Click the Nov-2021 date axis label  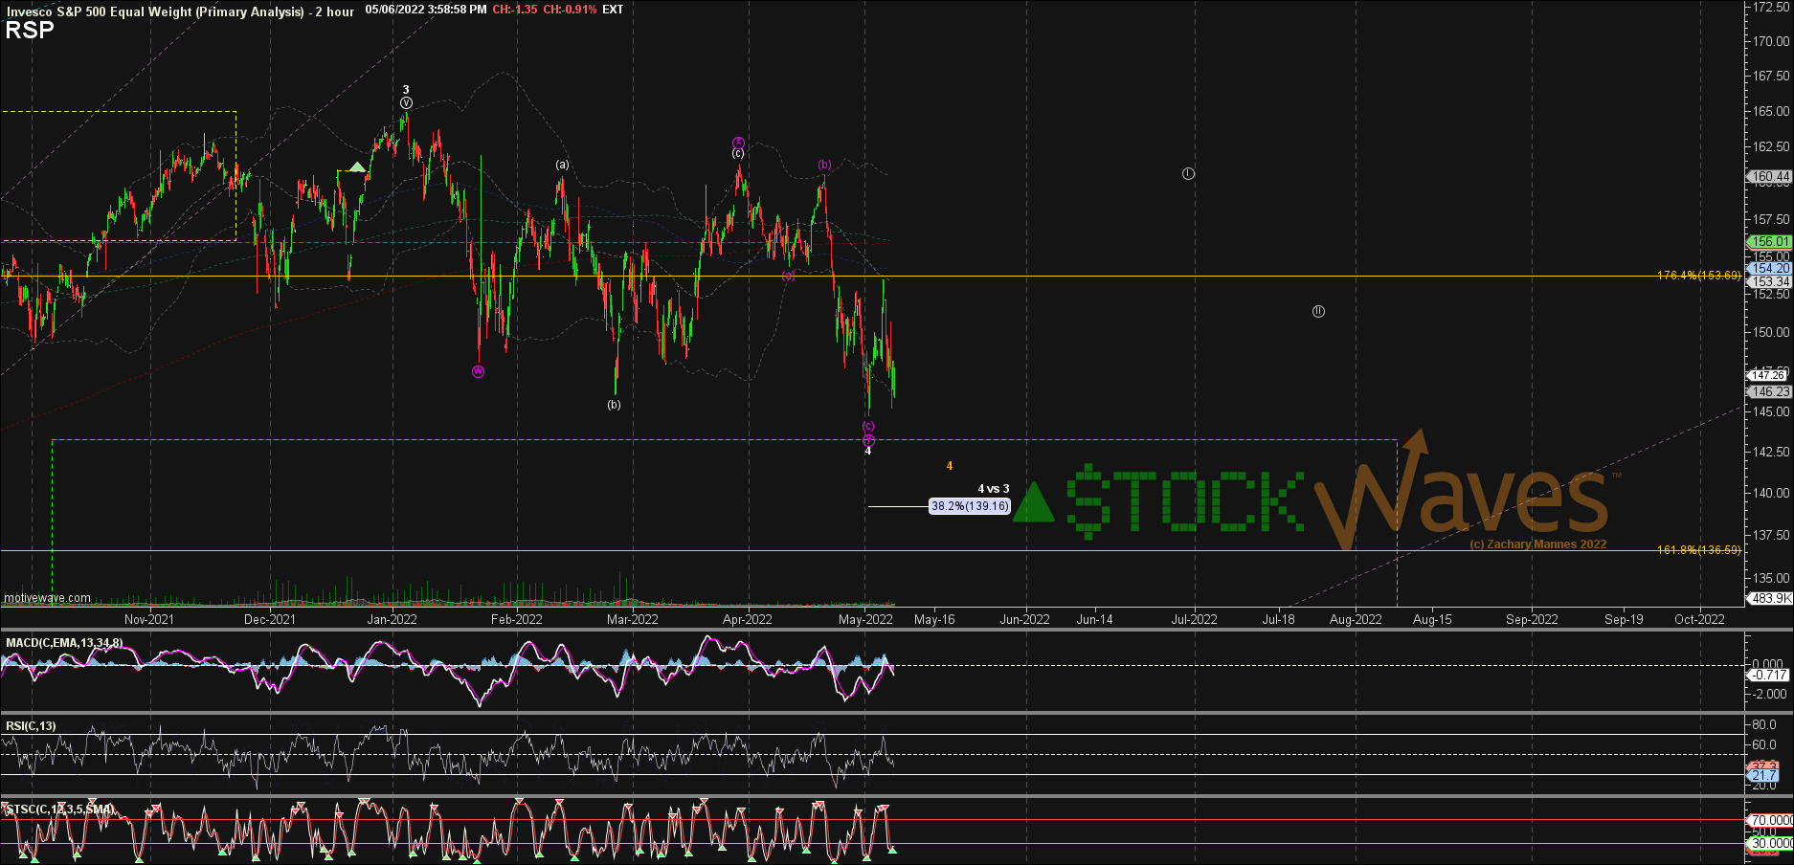[149, 619]
